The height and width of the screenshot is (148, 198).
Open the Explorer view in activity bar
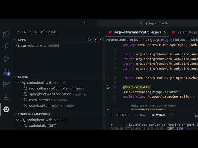pyautogui.click(x=6, y=34)
